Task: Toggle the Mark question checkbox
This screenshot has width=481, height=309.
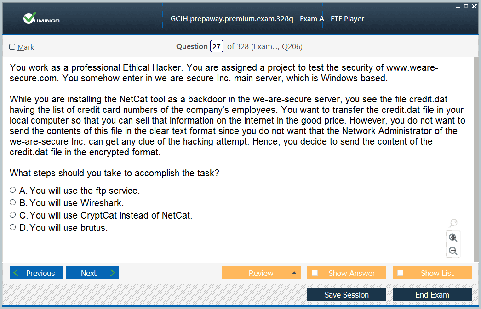Action: coord(12,47)
